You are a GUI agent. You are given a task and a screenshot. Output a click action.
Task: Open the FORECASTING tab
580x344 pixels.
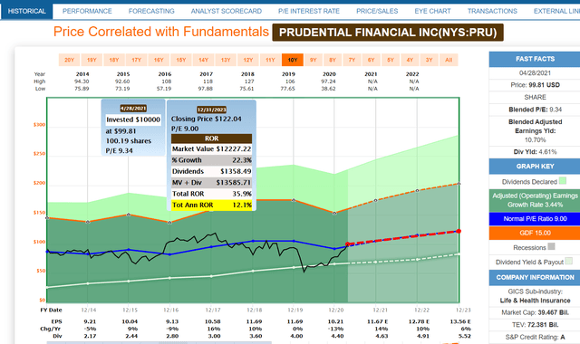coord(151,11)
